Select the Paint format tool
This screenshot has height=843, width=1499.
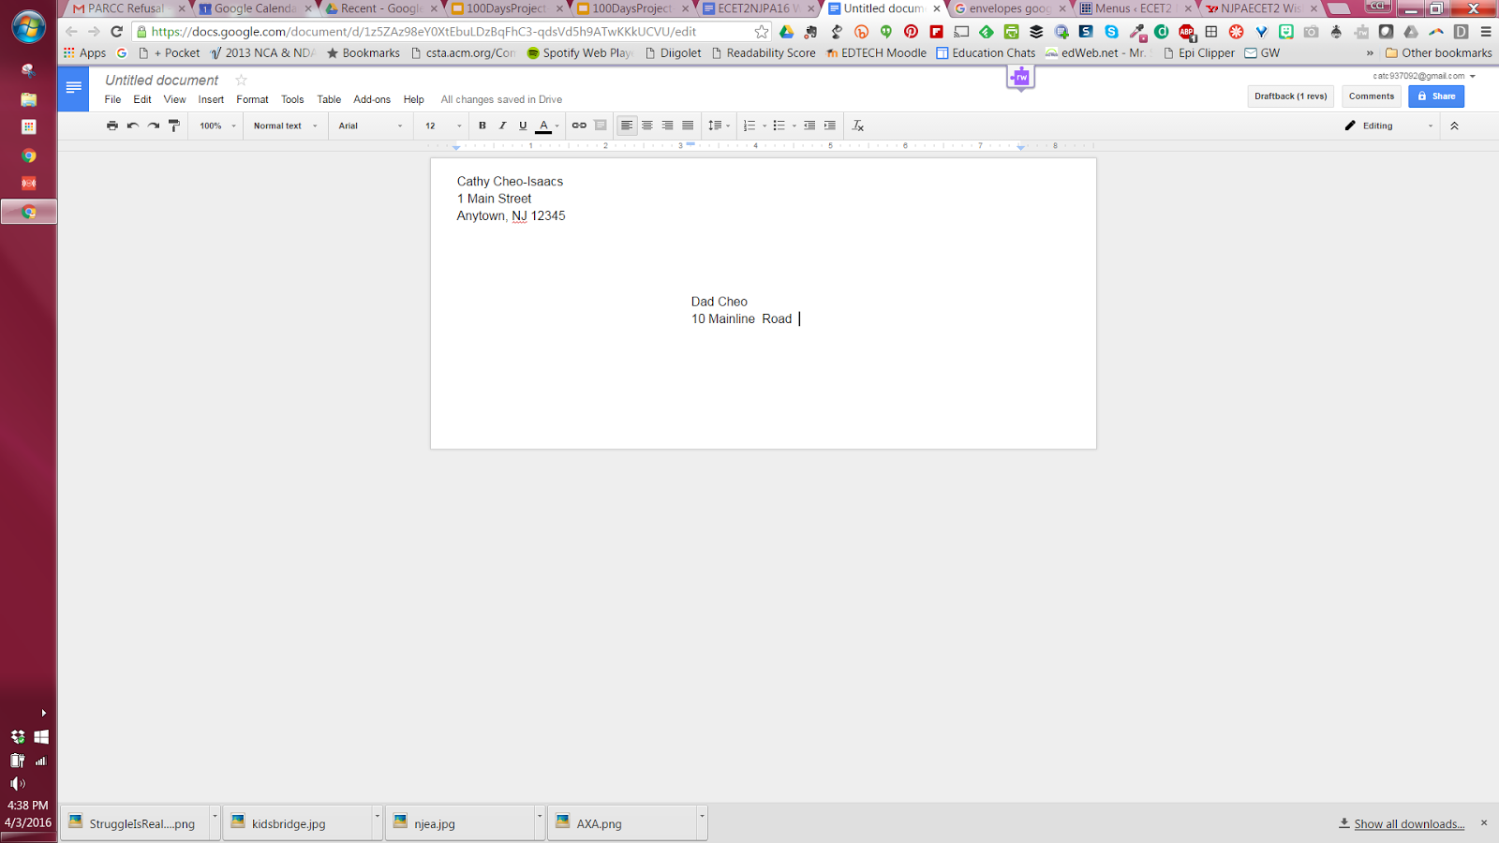pos(174,126)
